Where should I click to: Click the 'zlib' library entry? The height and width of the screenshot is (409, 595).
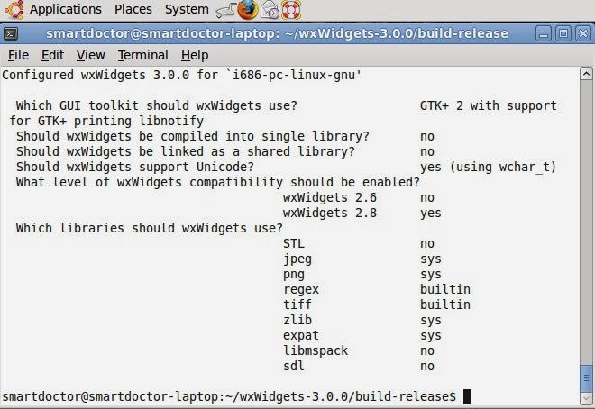(x=297, y=320)
